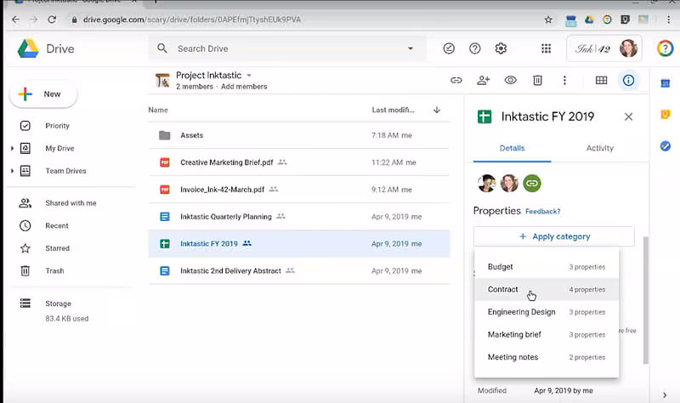Reverse sort direction arrow

click(x=437, y=110)
